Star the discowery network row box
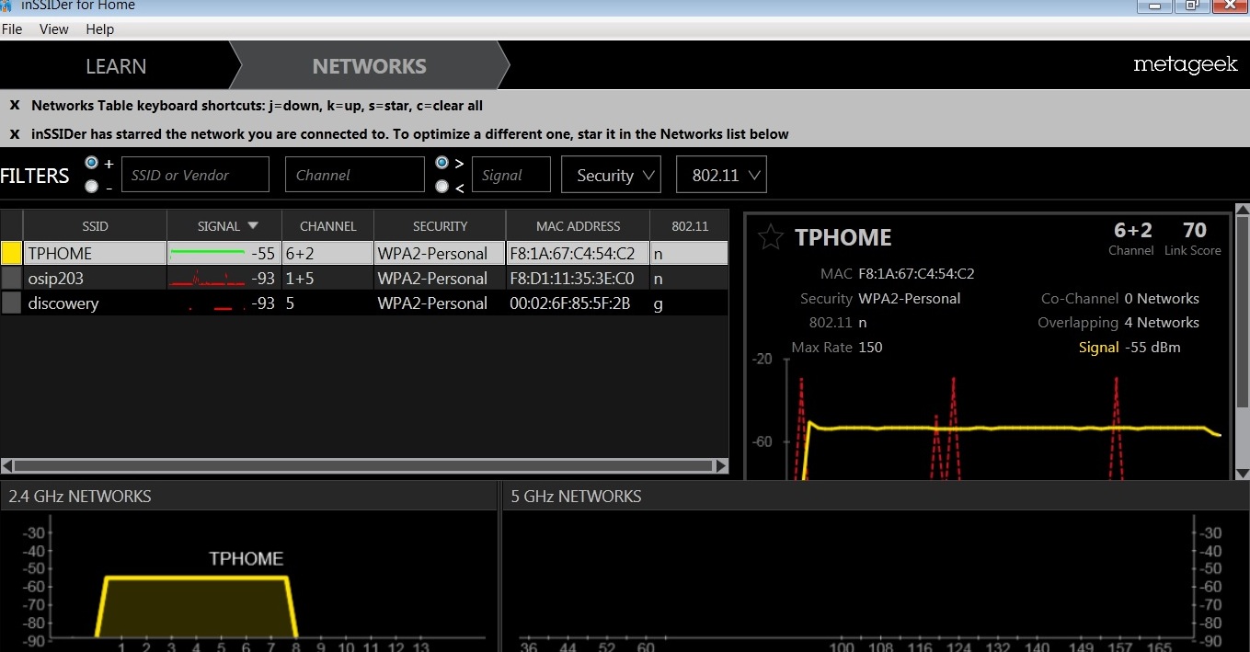This screenshot has height=652, width=1250. point(12,303)
